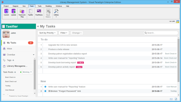Click Critical tag on book borrowing report

[80, 63]
